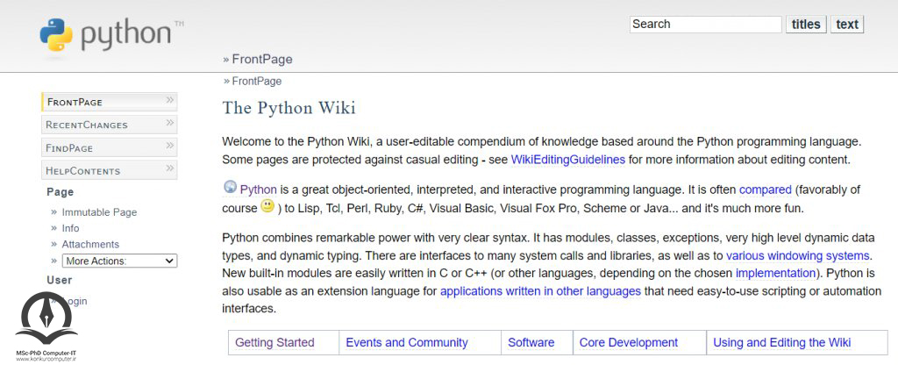Open FindPage from the sidebar
This screenshot has width=898, height=372.
(x=110, y=147)
